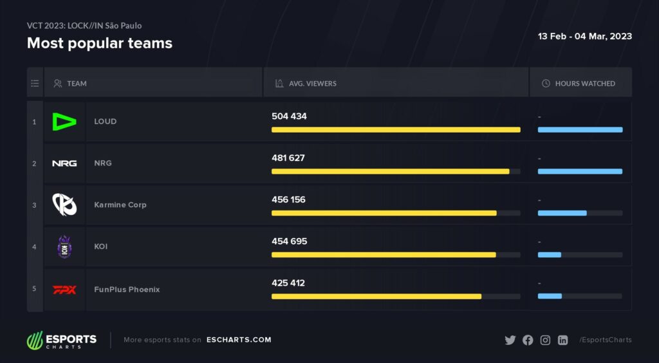Click the /EsportsCharts handle text
This screenshot has width=659, height=363.
click(x=605, y=340)
